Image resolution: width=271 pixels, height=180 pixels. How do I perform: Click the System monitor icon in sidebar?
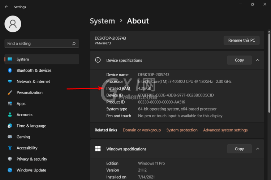10,59
